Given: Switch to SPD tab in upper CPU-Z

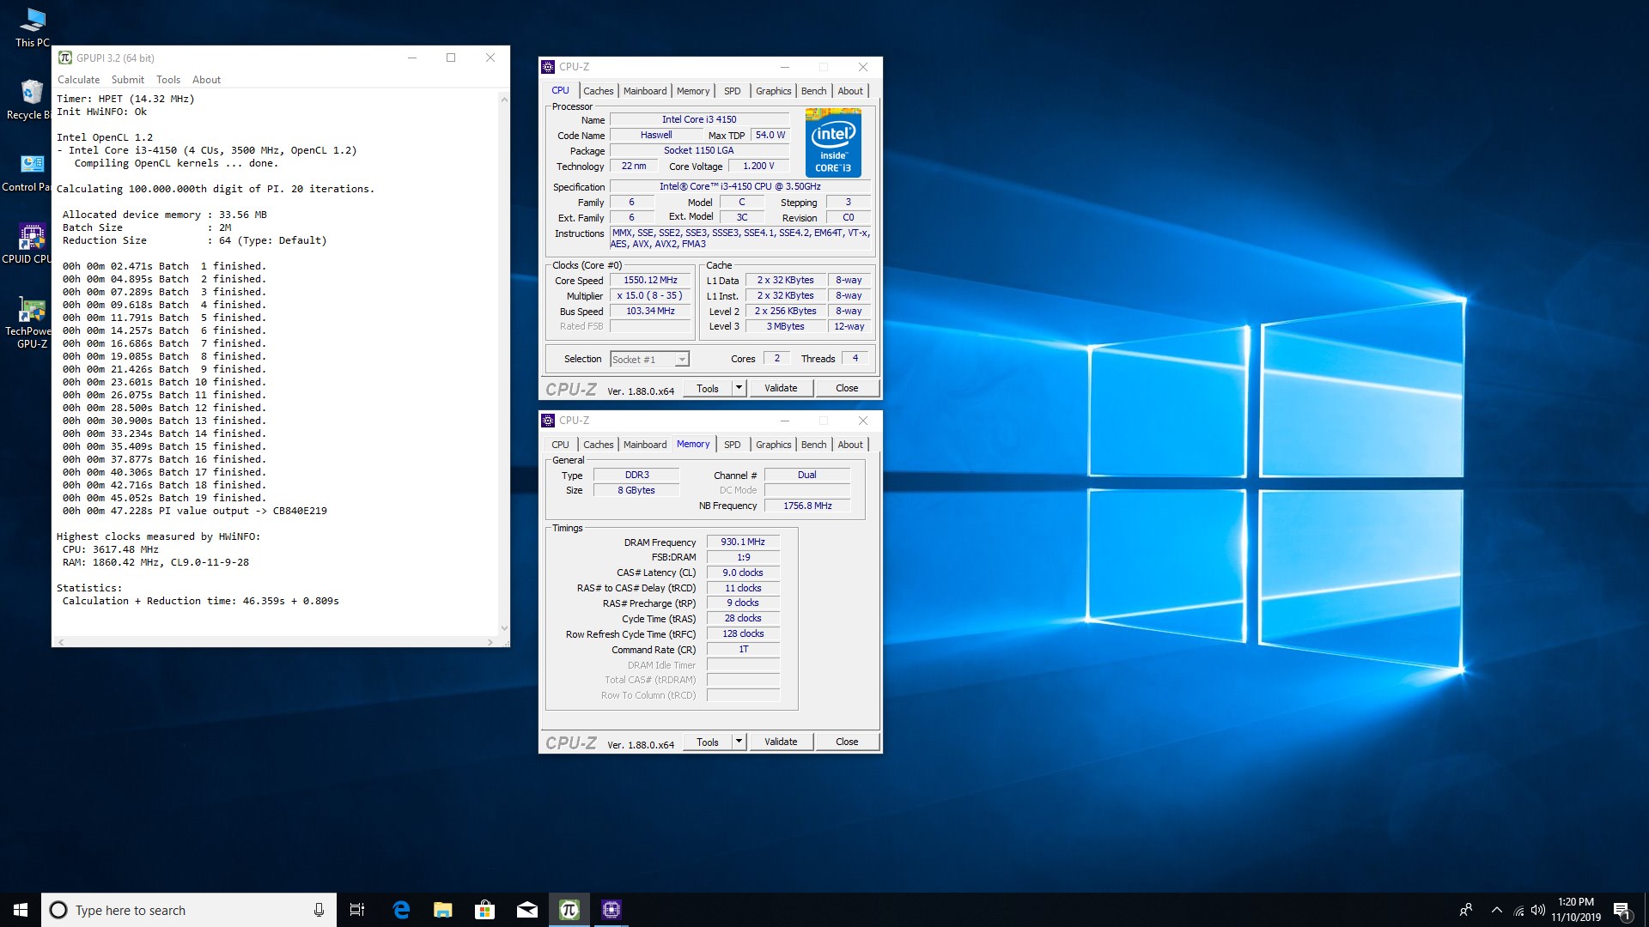Looking at the screenshot, I should [732, 91].
